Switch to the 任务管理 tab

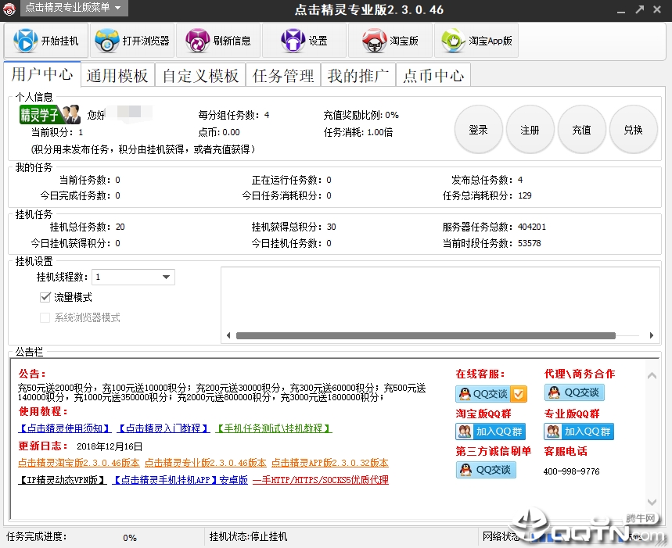click(283, 75)
